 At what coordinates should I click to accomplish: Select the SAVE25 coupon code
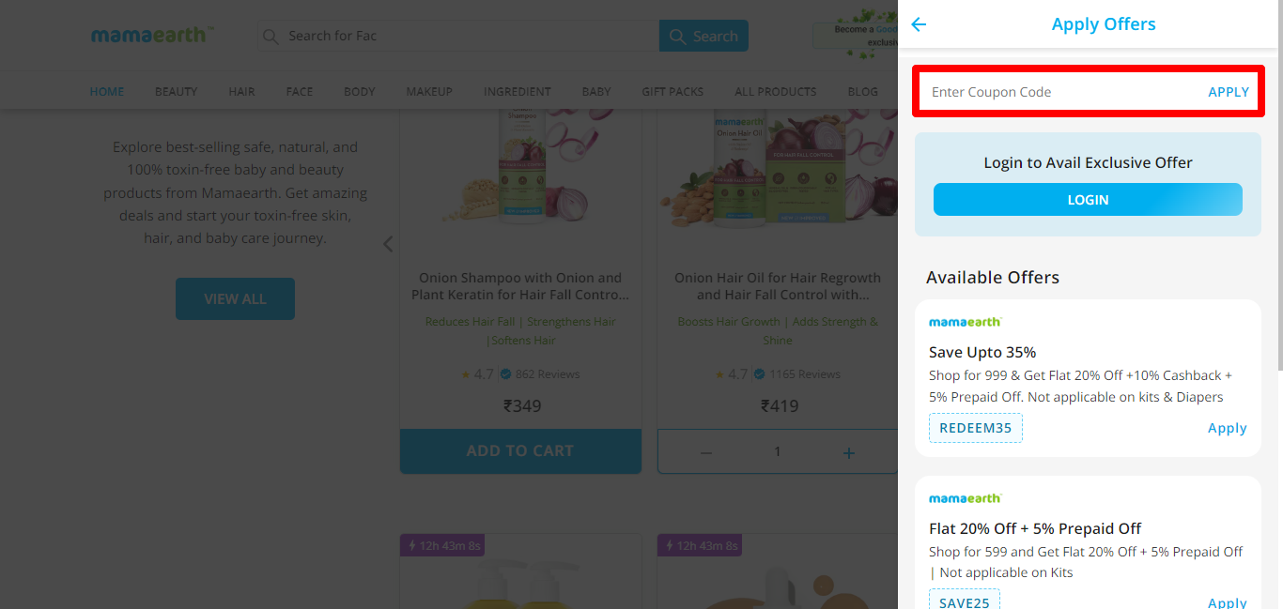click(x=964, y=601)
